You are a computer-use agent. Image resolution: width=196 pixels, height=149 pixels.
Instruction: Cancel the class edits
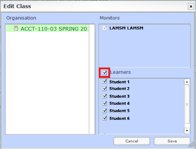tap(132, 141)
